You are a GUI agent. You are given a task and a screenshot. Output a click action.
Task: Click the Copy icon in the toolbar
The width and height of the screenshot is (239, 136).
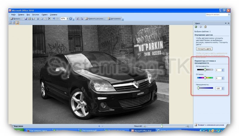[42, 19]
